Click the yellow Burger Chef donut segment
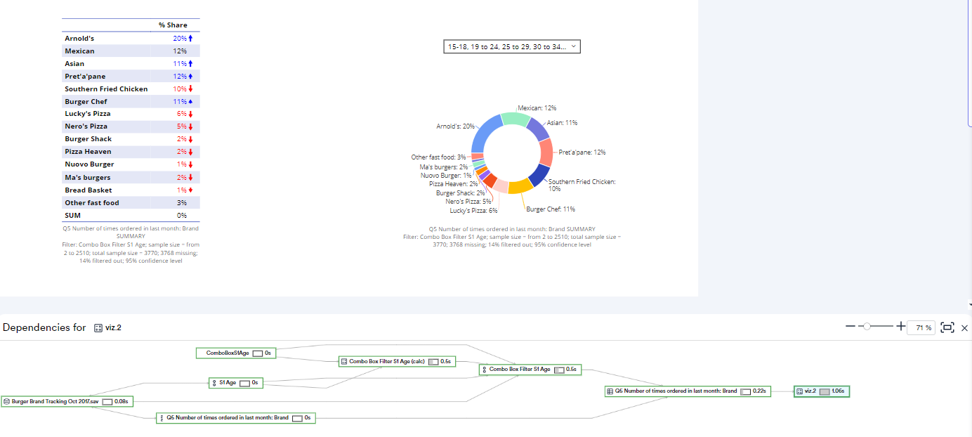 [520, 186]
